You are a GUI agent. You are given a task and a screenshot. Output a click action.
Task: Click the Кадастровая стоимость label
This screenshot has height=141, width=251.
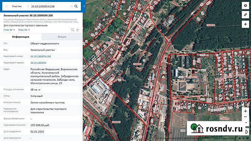15,125
